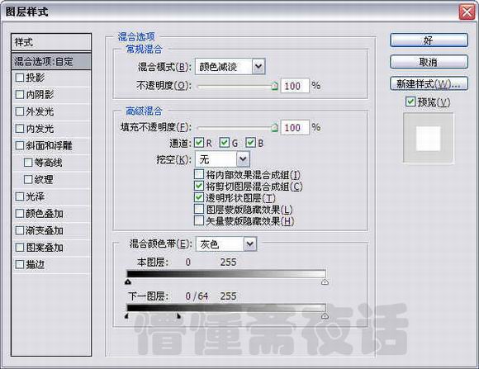Click the 不透明度 value input field
Image resolution: width=479 pixels, height=369 pixels.
tap(295, 86)
